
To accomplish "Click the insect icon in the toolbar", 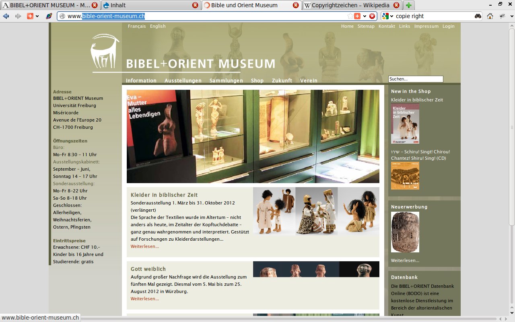I will coord(502,16).
